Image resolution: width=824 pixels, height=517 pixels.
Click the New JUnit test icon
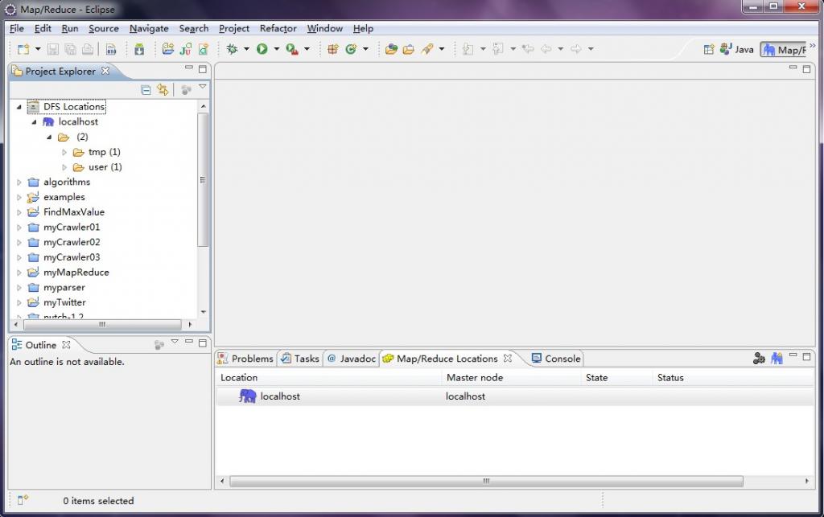pos(186,49)
